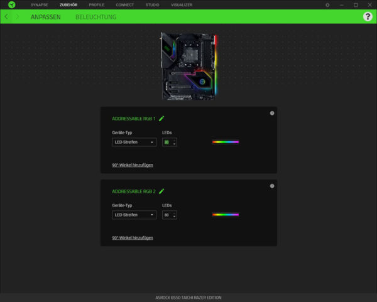Minimize the Synapse window
Image resolution: width=377 pixels, height=302 pixels.
(341, 5)
